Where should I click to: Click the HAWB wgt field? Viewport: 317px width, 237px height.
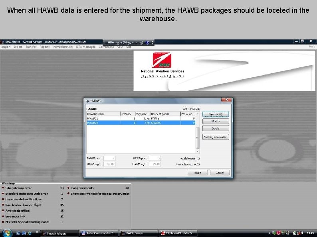pyautogui.click(x=155, y=164)
